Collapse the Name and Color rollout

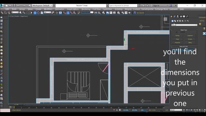[x=184, y=46]
